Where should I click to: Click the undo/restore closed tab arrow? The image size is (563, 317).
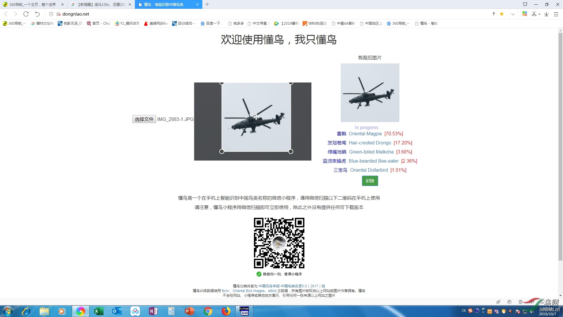point(37,14)
